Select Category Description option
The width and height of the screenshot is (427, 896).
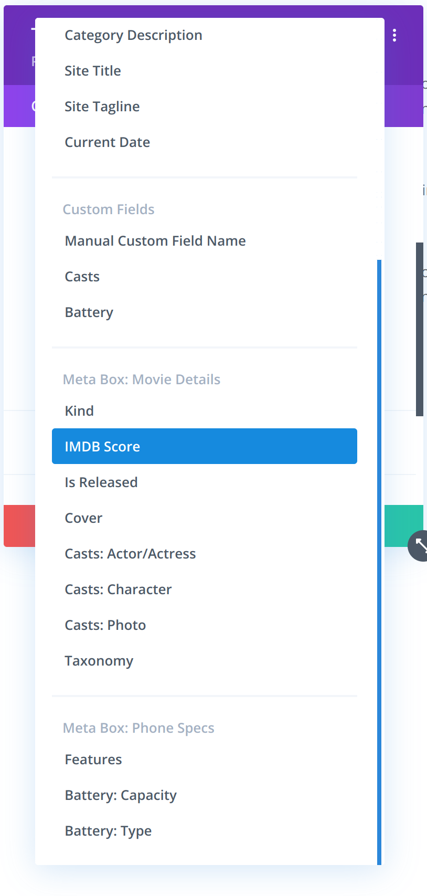click(133, 35)
